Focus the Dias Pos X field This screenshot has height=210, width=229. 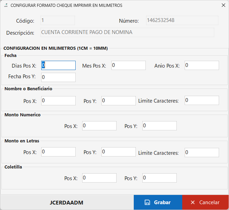58,65
